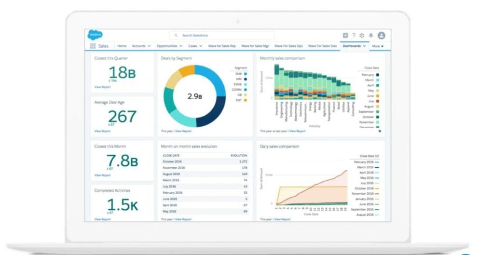Click the 267 Average Deal Age value
The width and height of the screenshot is (494, 255).
click(x=122, y=117)
